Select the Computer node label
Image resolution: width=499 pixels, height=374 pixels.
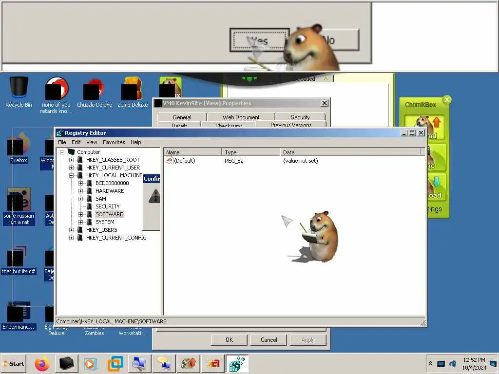89,152
